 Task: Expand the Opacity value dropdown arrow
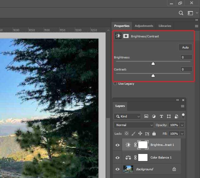click(x=182, y=125)
